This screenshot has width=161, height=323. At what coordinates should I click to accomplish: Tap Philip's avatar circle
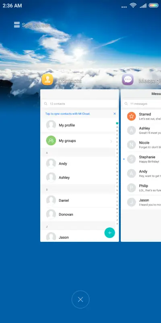[132, 188]
